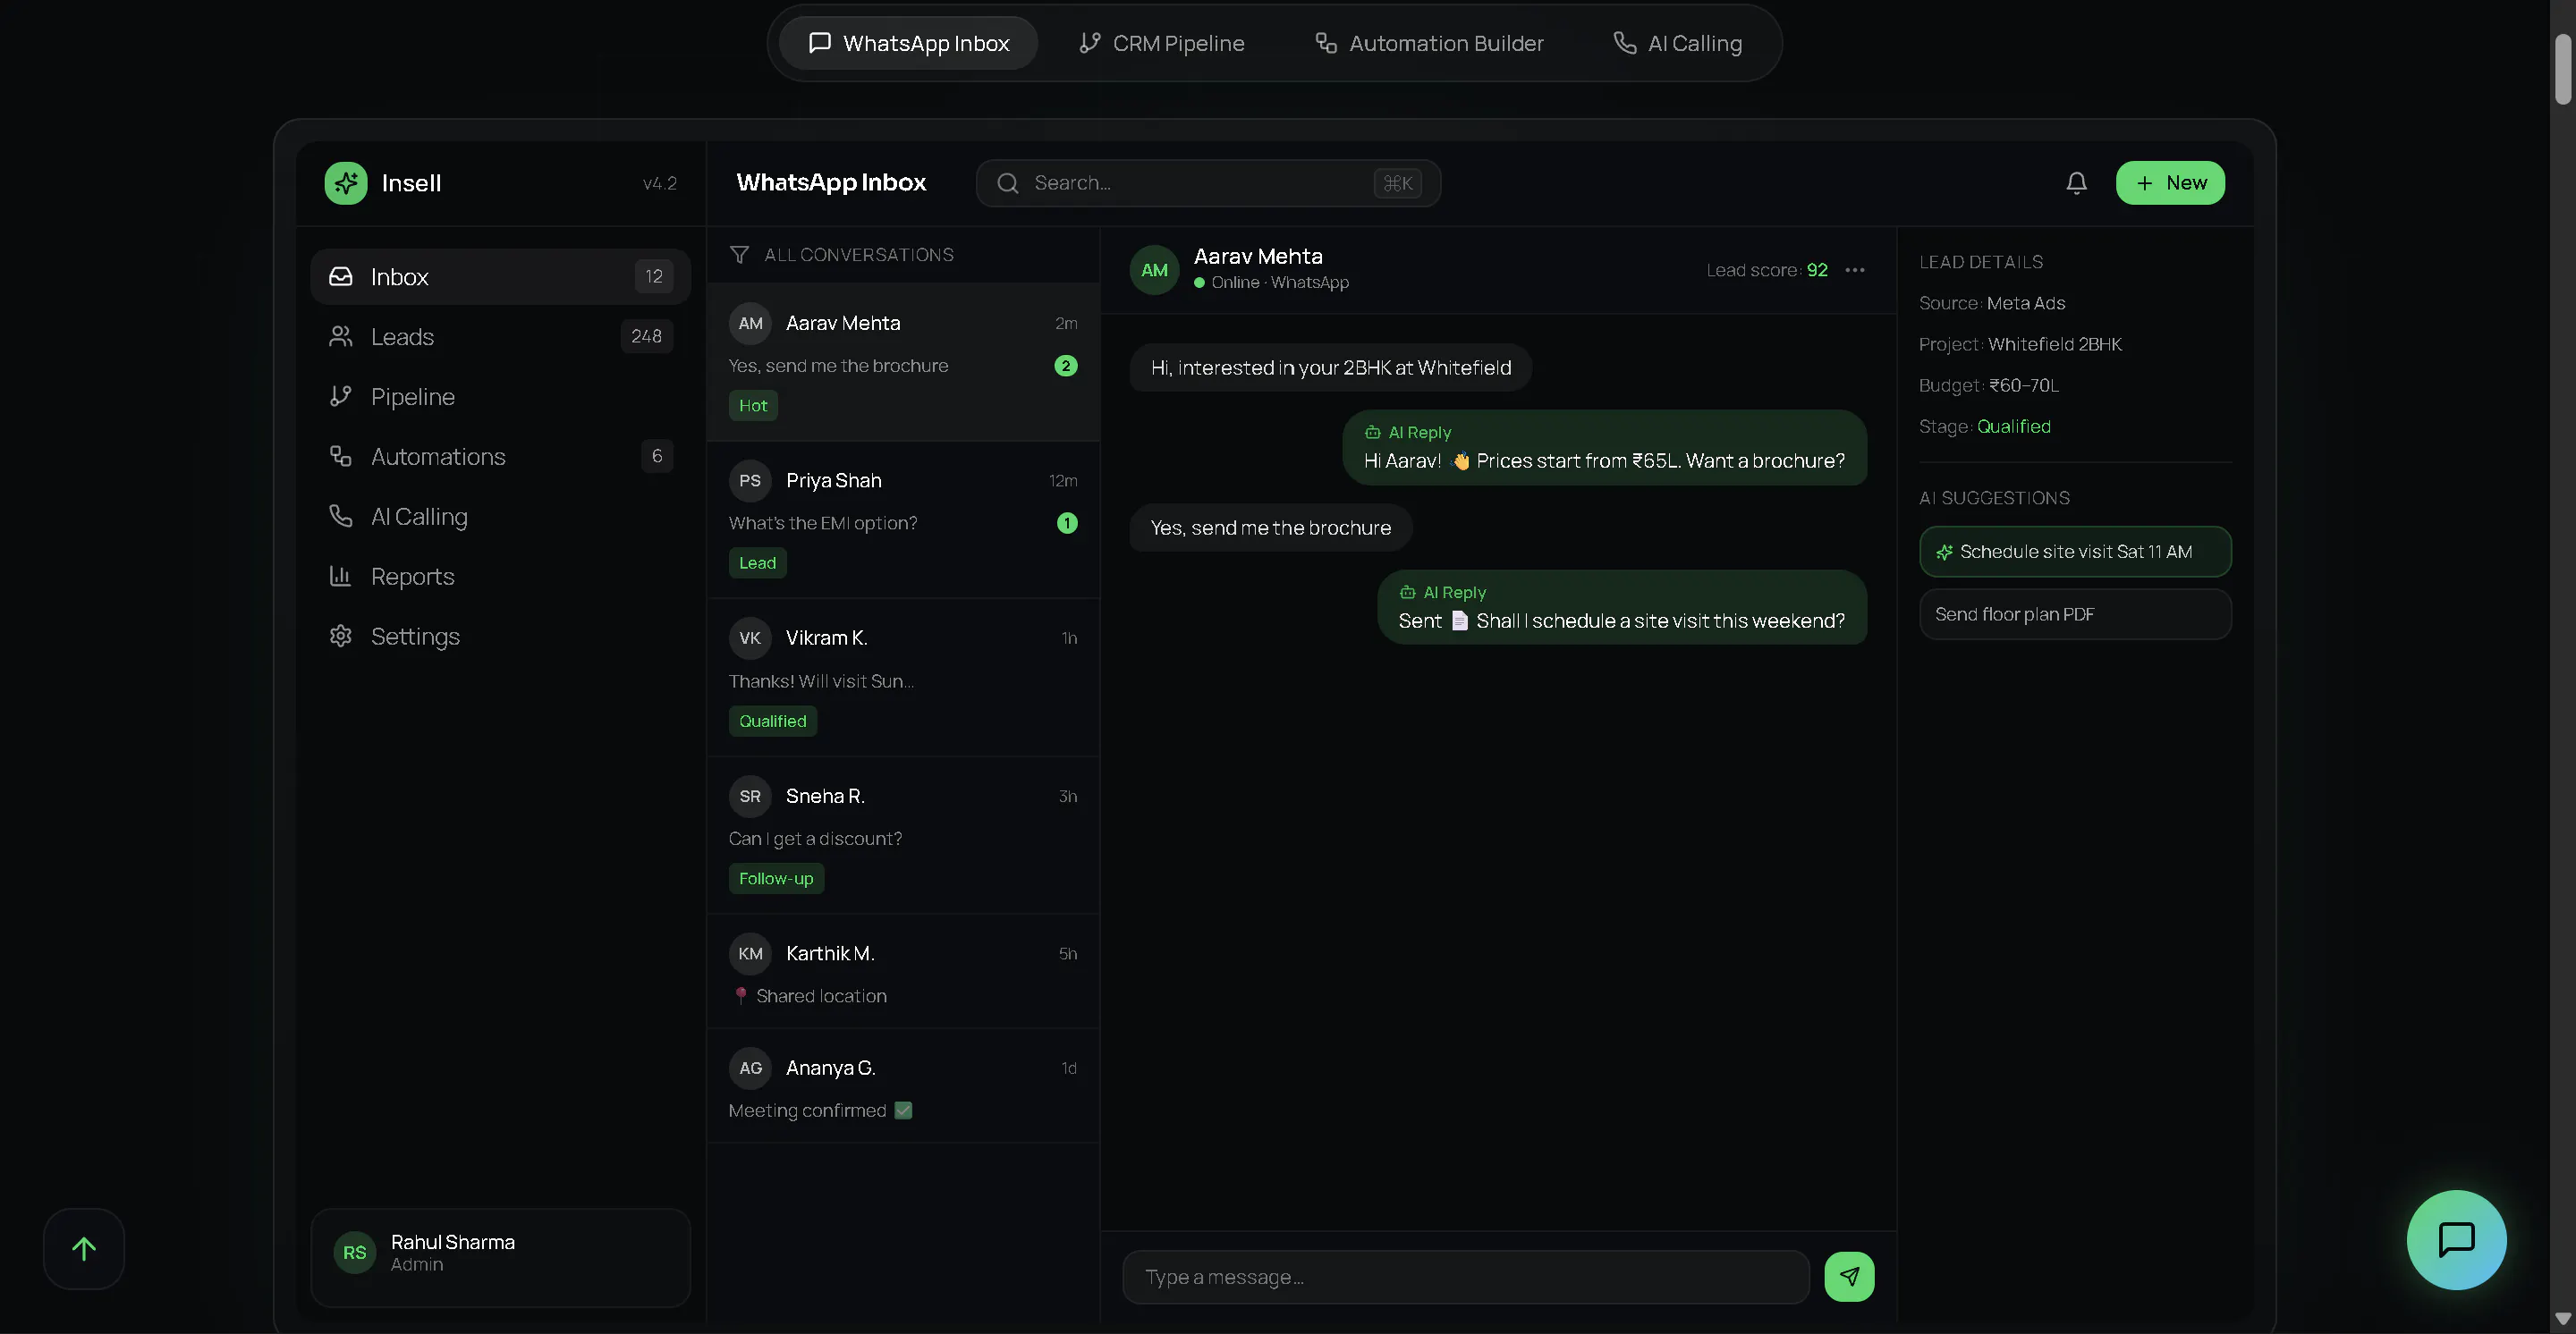Click the notifications bell icon

point(2076,183)
